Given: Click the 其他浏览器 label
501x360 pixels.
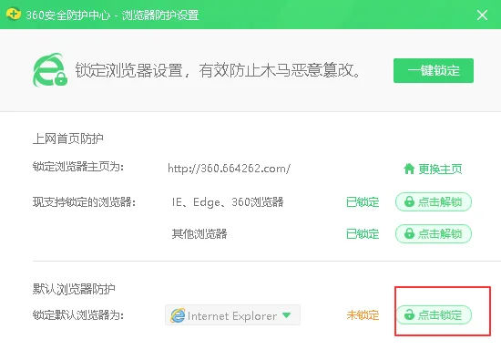Looking at the screenshot, I should pyautogui.click(x=199, y=234).
